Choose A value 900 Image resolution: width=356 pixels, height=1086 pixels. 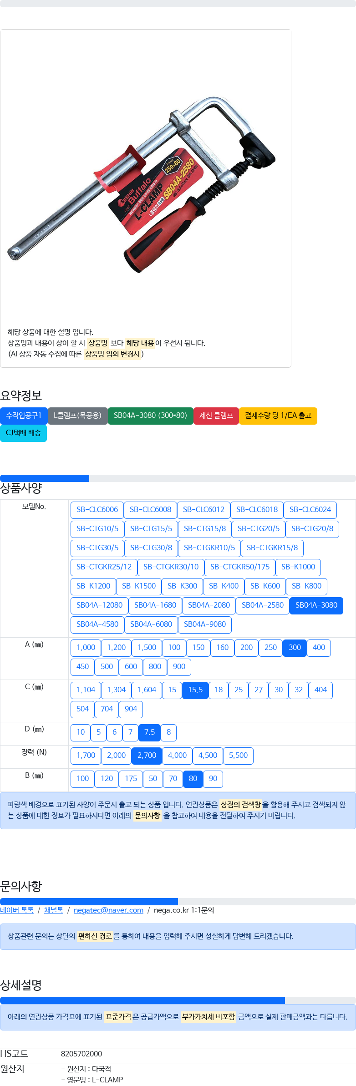(179, 667)
